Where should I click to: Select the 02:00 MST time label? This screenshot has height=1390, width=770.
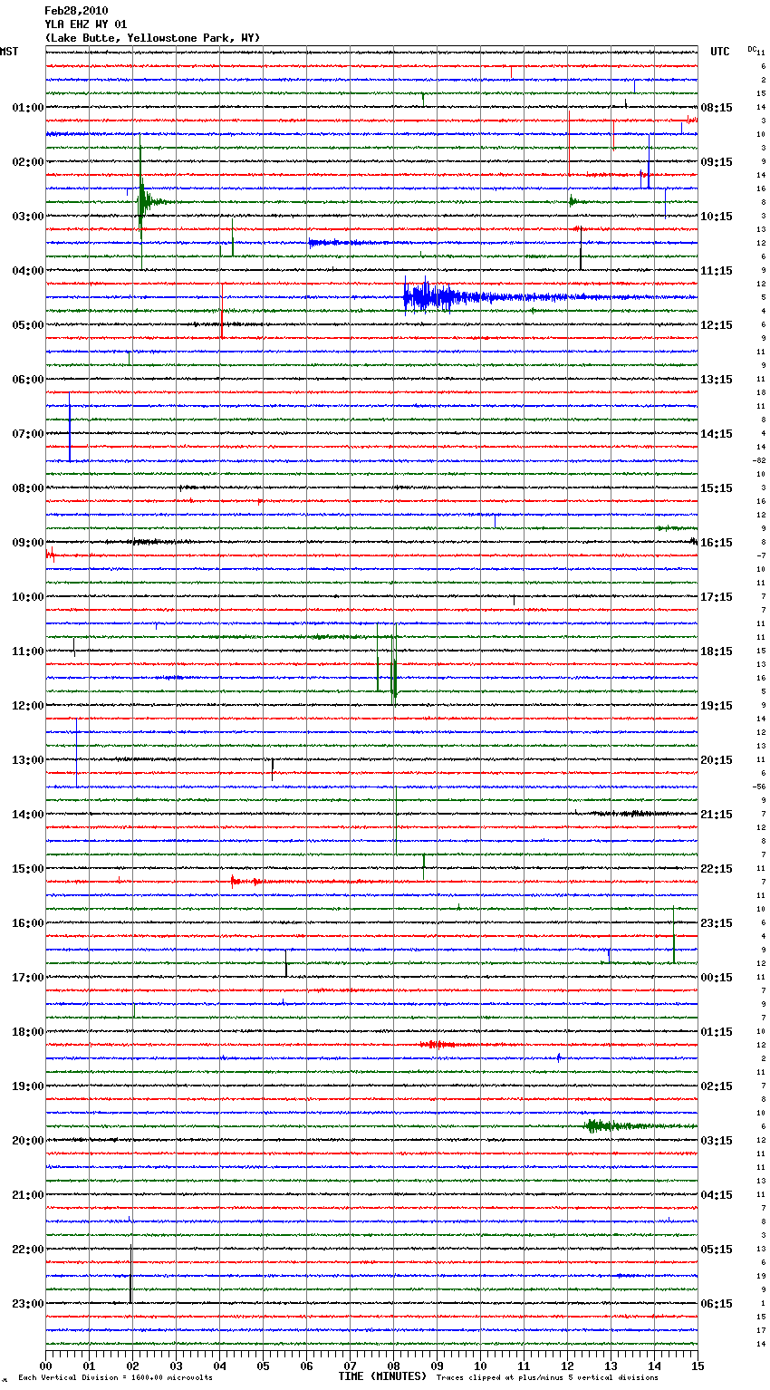click(x=28, y=162)
